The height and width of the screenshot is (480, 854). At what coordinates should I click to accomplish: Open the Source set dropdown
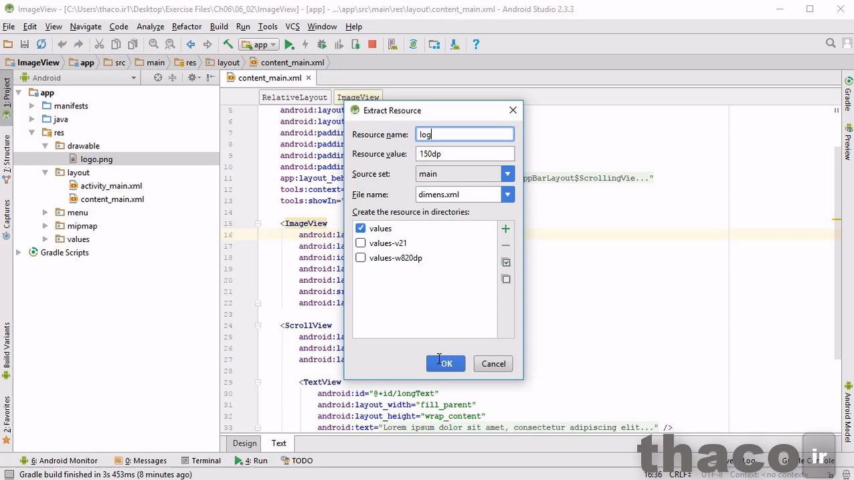(x=507, y=174)
